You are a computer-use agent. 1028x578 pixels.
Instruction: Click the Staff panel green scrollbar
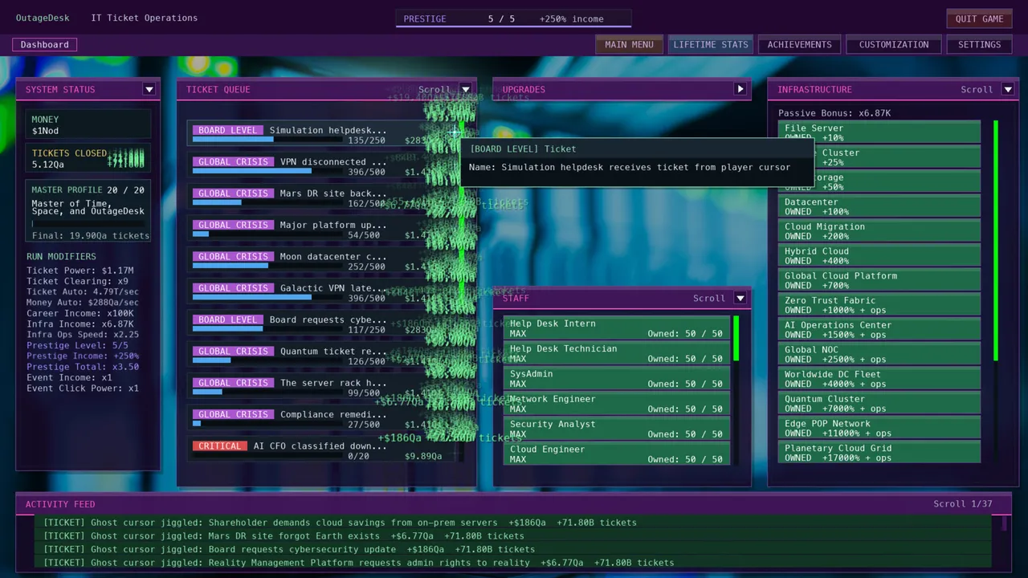[736, 339]
